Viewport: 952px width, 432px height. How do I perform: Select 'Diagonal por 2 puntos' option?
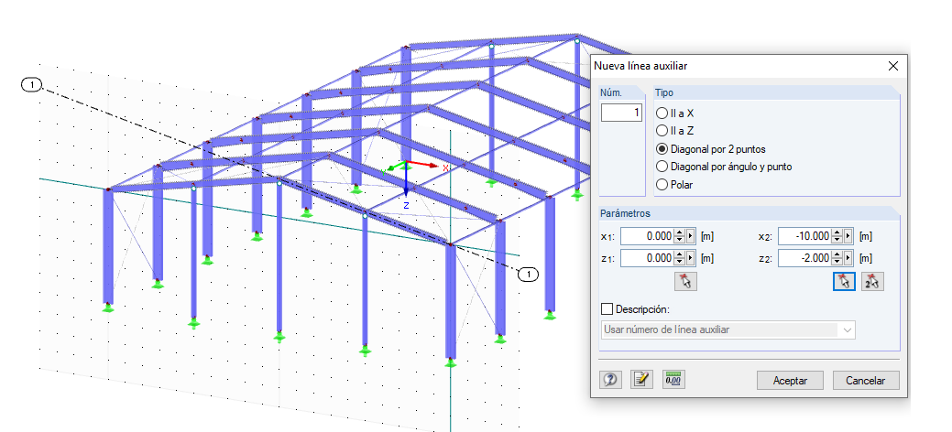pyautogui.click(x=711, y=148)
